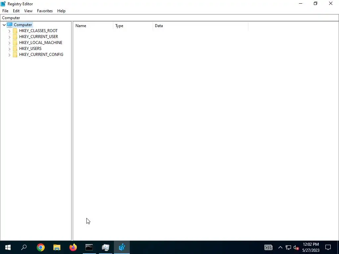The height and width of the screenshot is (254, 339).
Task: Open the View menu
Action: coord(28,11)
